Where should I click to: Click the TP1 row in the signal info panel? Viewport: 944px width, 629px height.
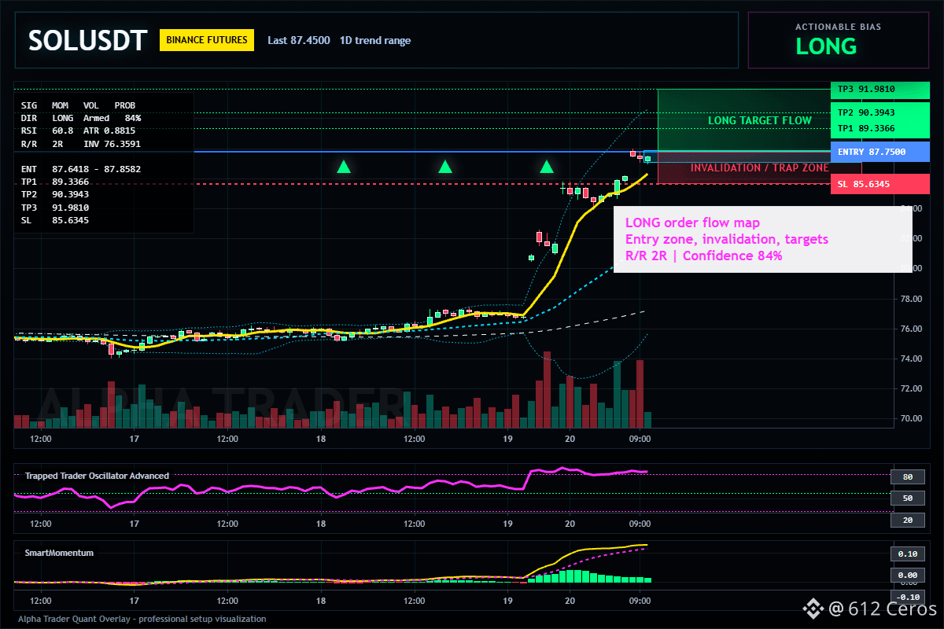tap(55, 182)
